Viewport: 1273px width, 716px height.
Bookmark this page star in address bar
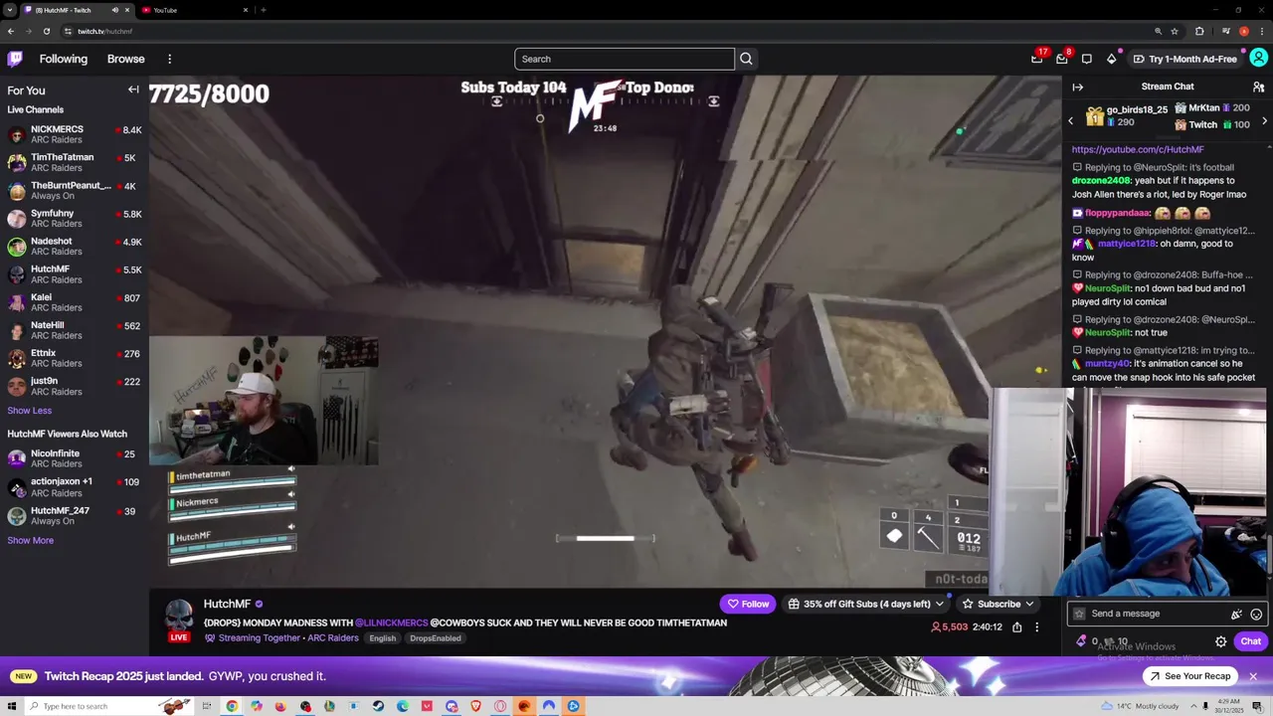[1175, 31]
